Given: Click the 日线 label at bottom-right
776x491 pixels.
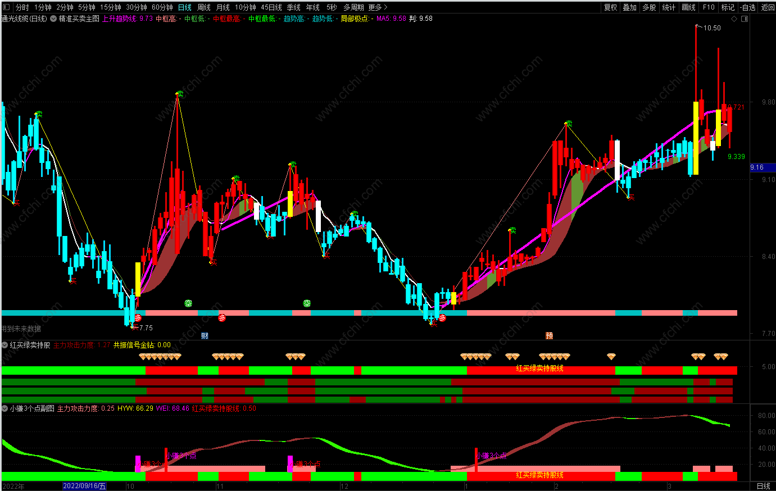Looking at the screenshot, I should pos(763,486).
